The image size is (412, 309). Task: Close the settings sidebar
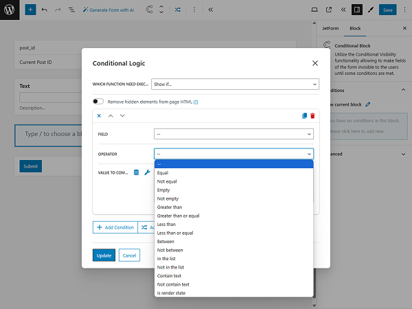point(404,28)
